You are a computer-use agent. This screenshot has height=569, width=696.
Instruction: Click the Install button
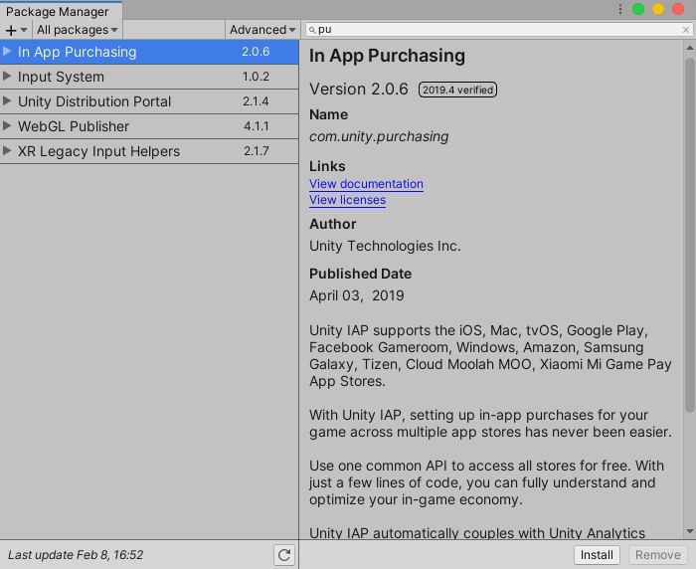pyautogui.click(x=597, y=555)
